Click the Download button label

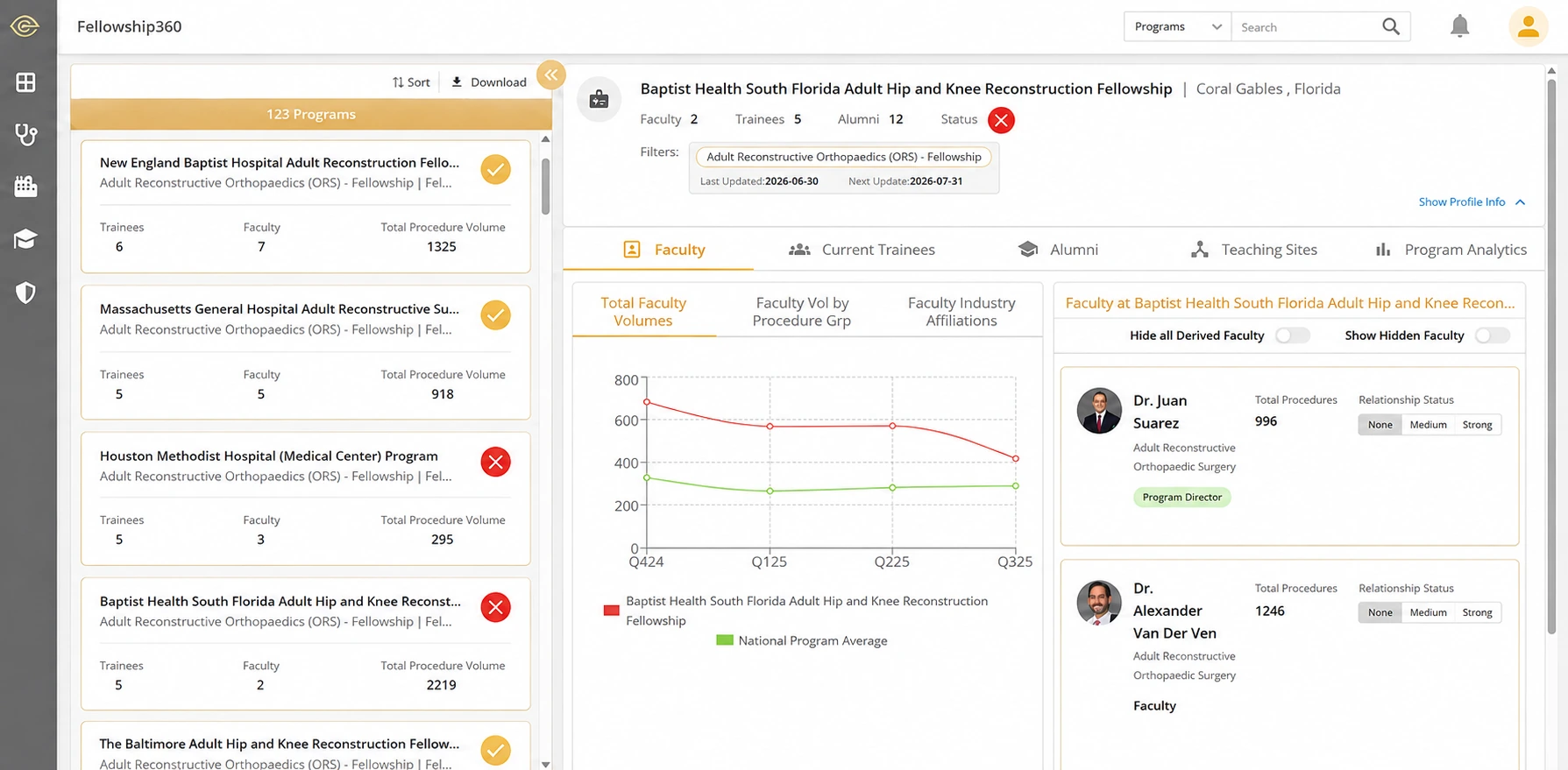pos(499,82)
